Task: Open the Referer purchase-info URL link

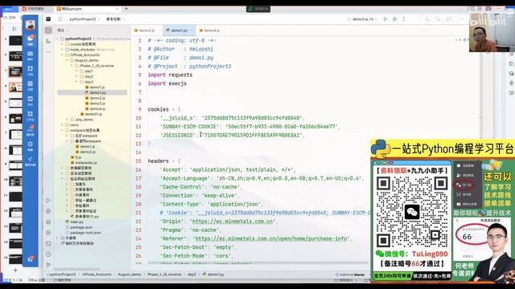Action: (271, 238)
